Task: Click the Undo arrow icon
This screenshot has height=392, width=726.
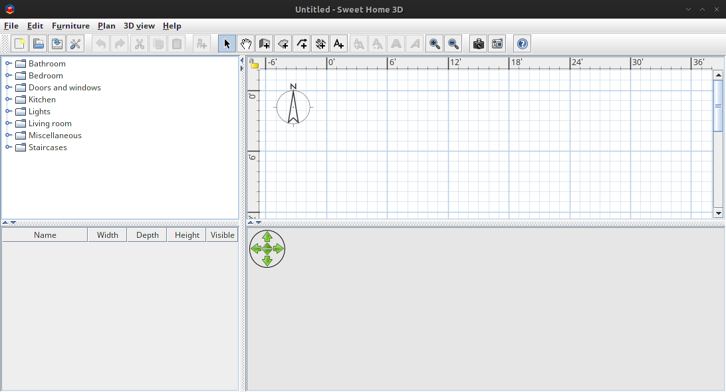Action: [101, 44]
